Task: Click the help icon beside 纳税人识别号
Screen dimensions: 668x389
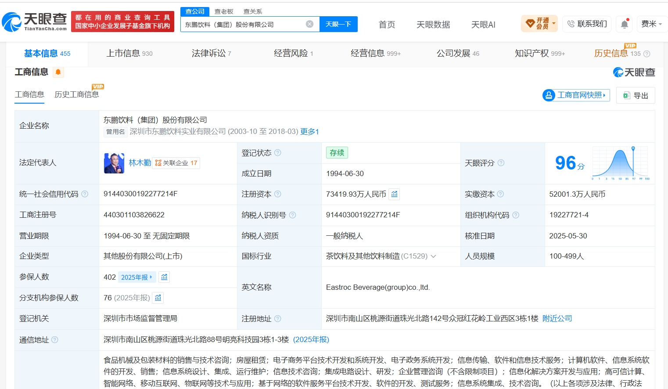Action: point(292,215)
